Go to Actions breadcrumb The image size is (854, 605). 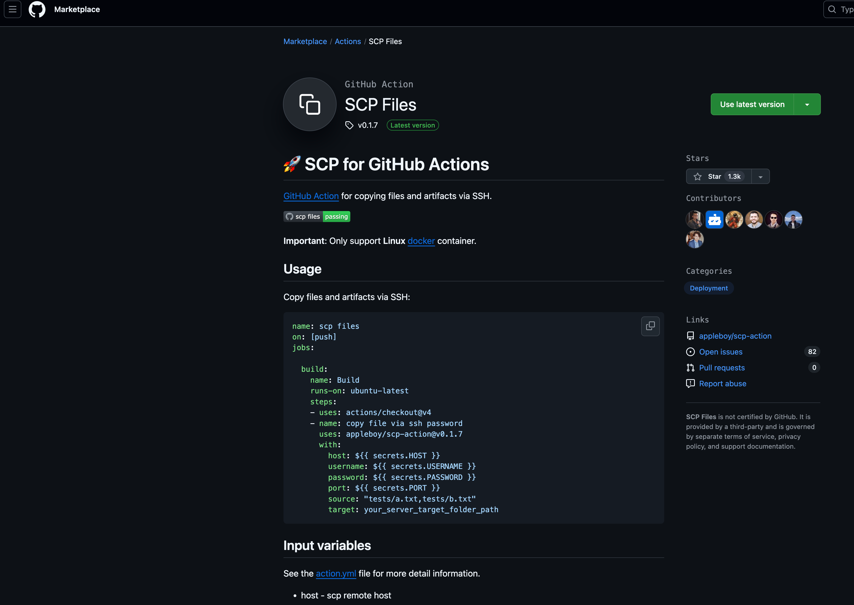pos(347,41)
